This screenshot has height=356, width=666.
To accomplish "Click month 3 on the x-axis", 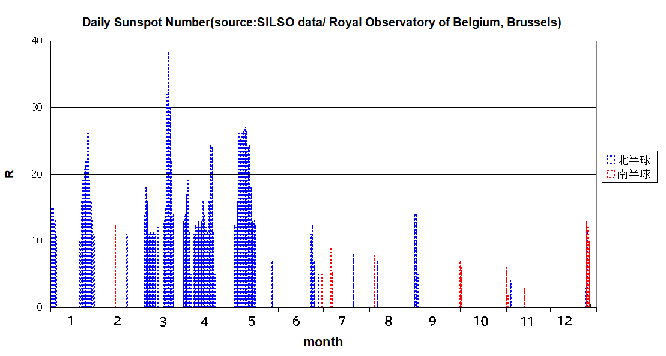I will click(163, 322).
